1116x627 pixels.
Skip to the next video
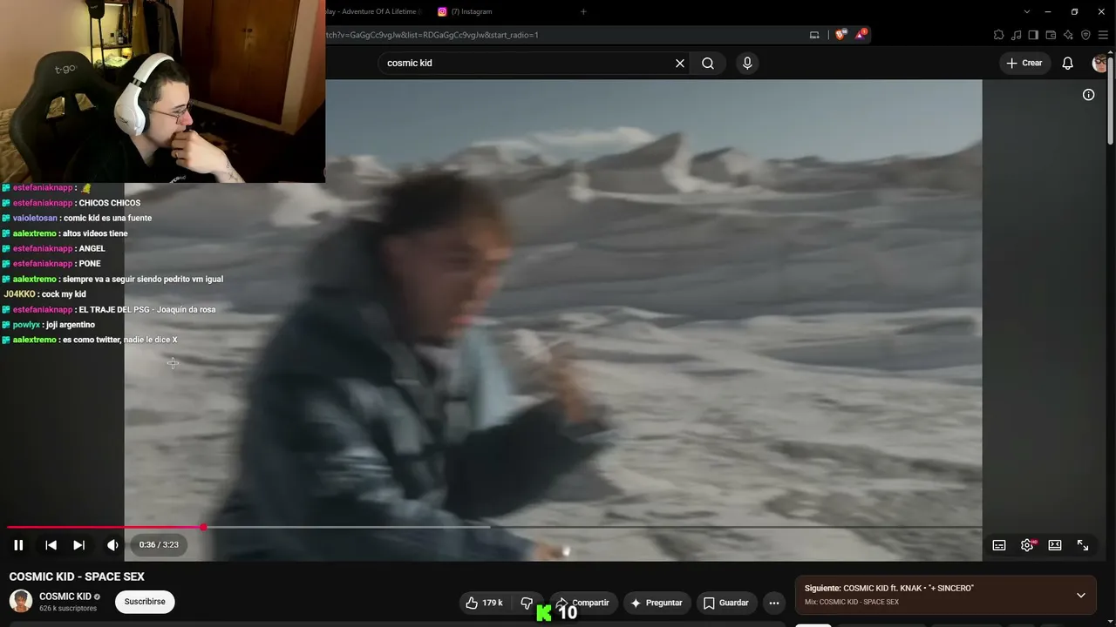pyautogui.click(x=78, y=545)
